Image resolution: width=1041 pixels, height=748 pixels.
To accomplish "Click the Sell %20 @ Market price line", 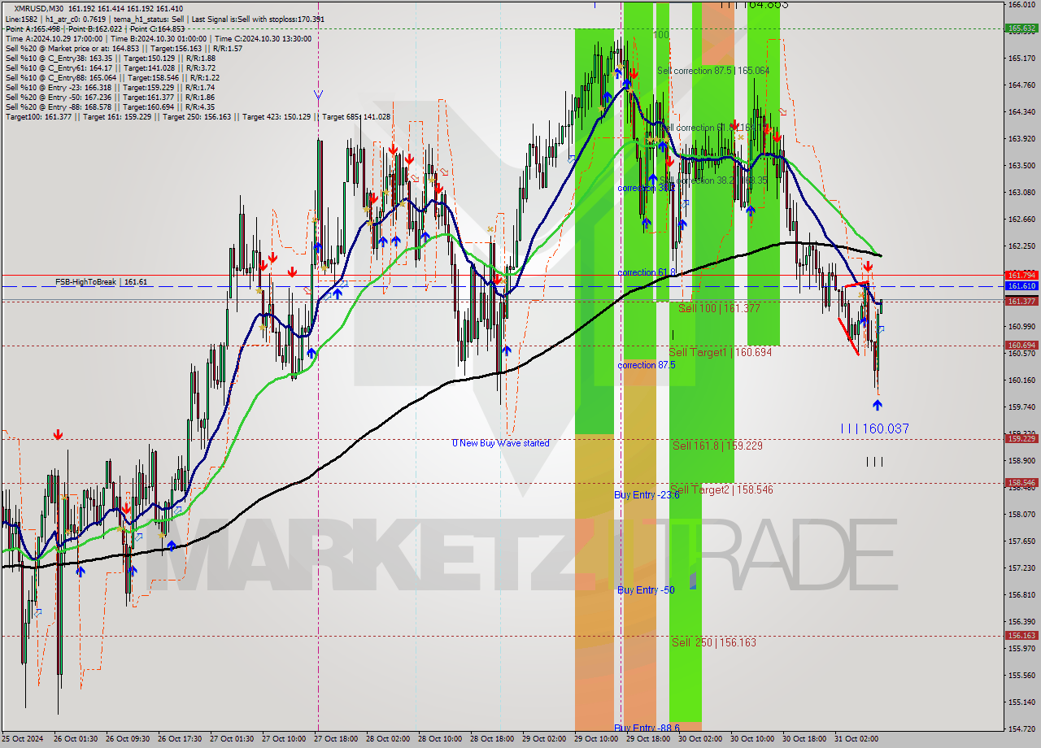I will (x=124, y=48).
